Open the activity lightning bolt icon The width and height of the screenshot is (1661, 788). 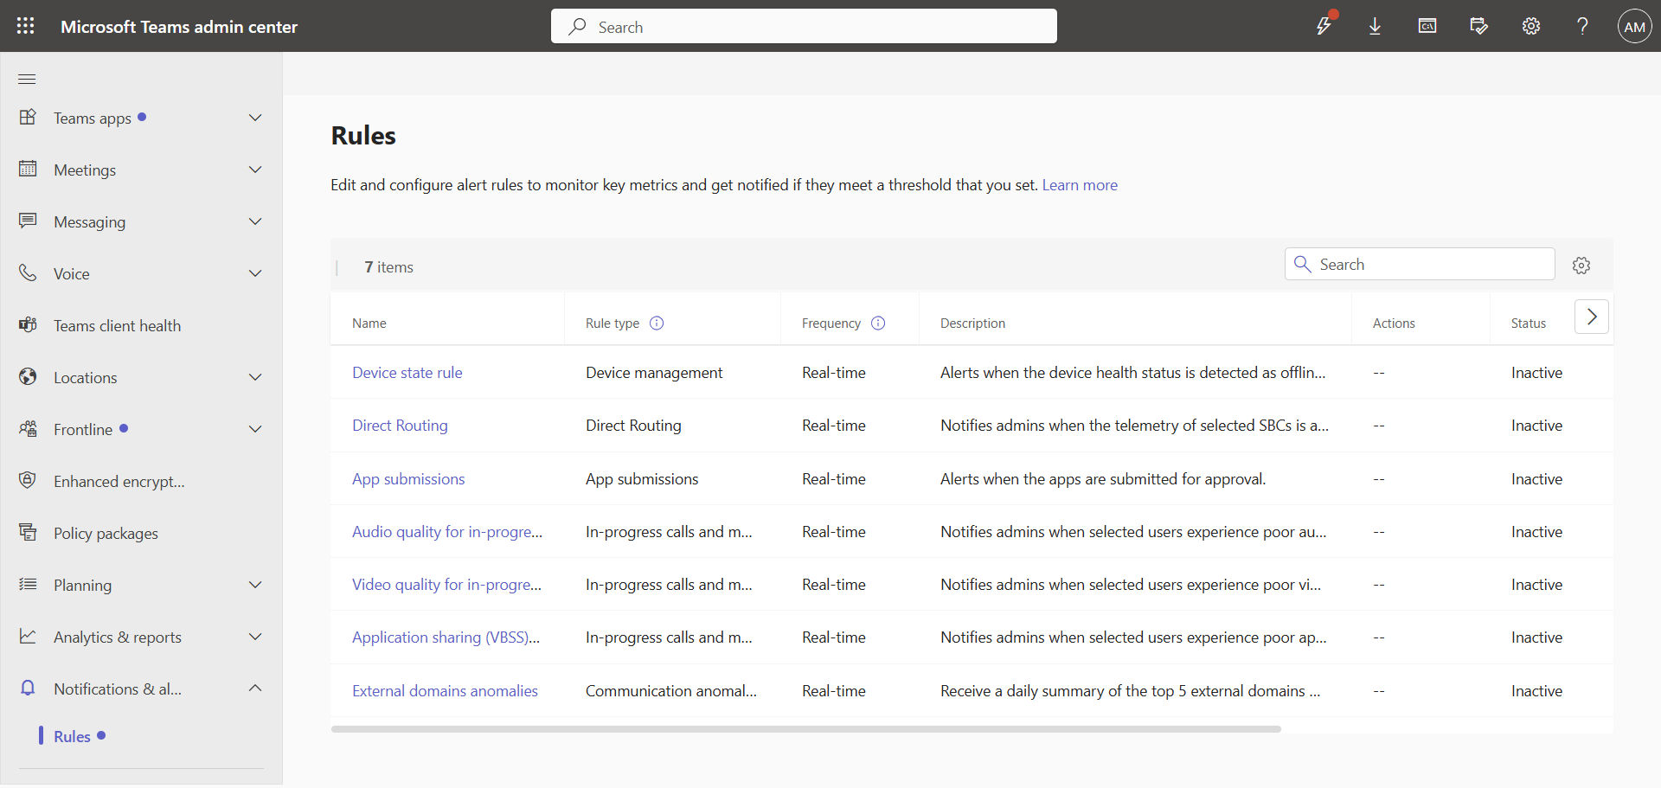pos(1324,26)
